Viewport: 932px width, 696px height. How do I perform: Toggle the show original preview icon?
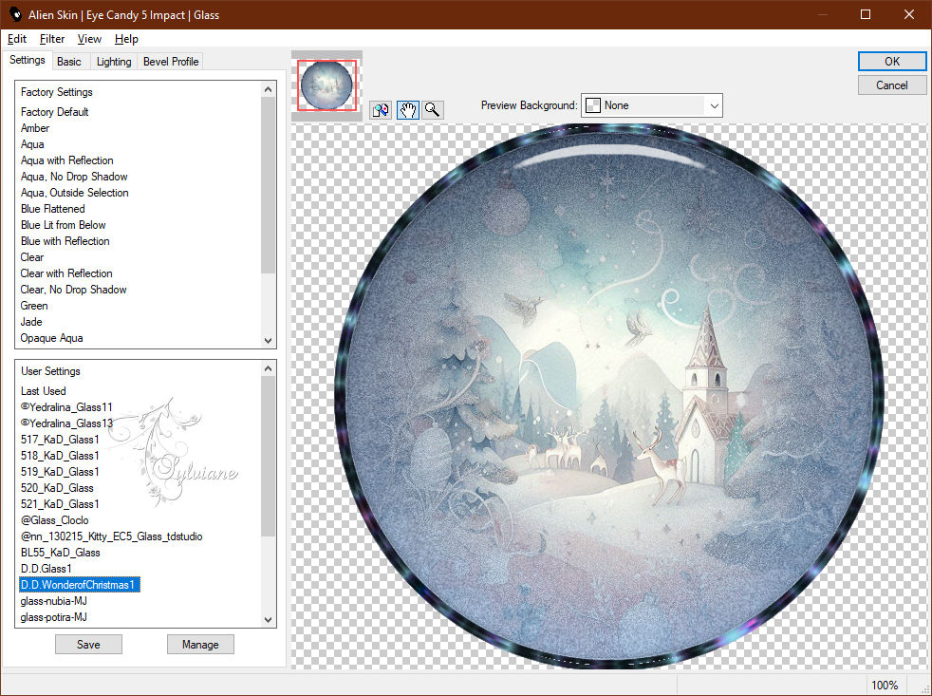coord(381,110)
